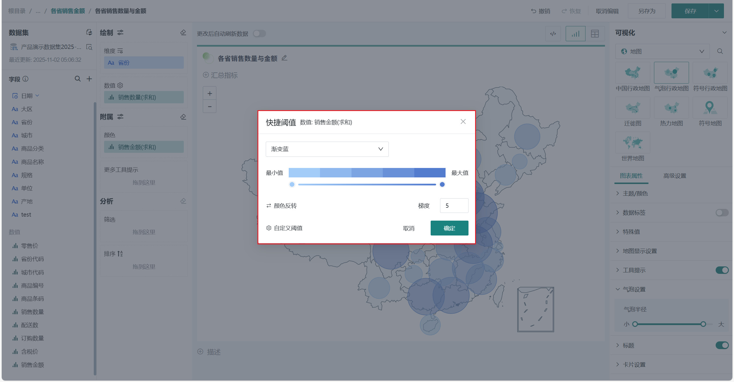Disable the 工具提示 toggle
The width and height of the screenshot is (734, 382).
coord(722,270)
